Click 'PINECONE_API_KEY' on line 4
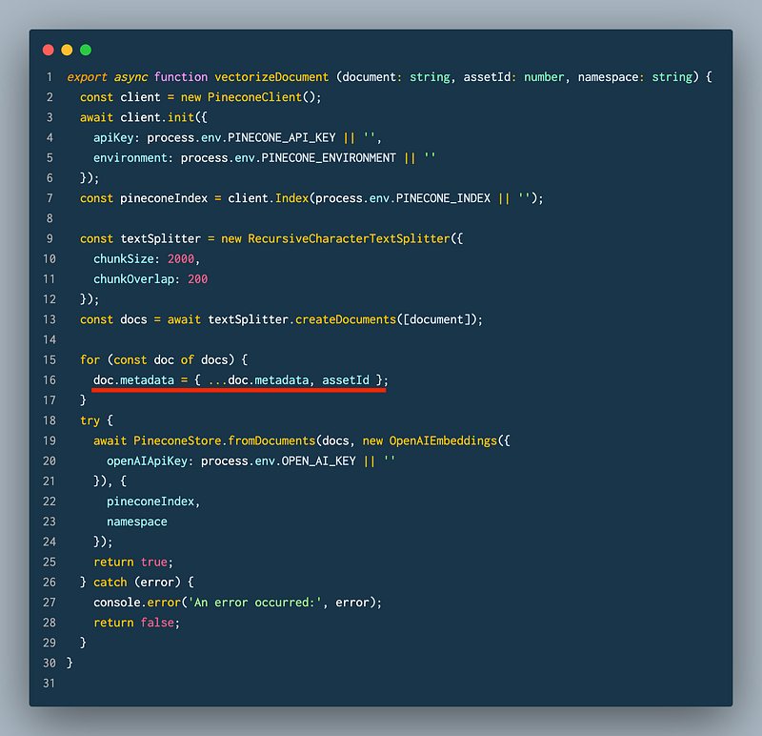 (281, 137)
